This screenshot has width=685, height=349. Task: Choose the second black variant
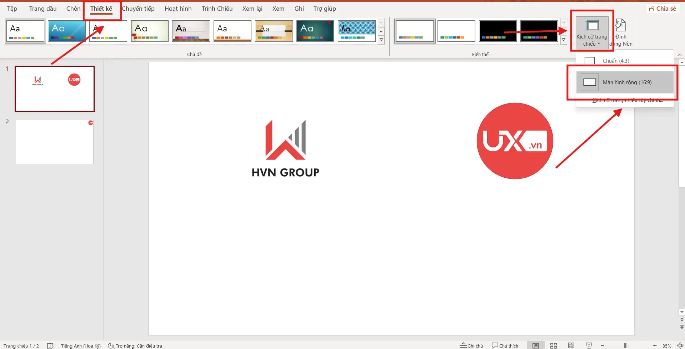(539, 31)
